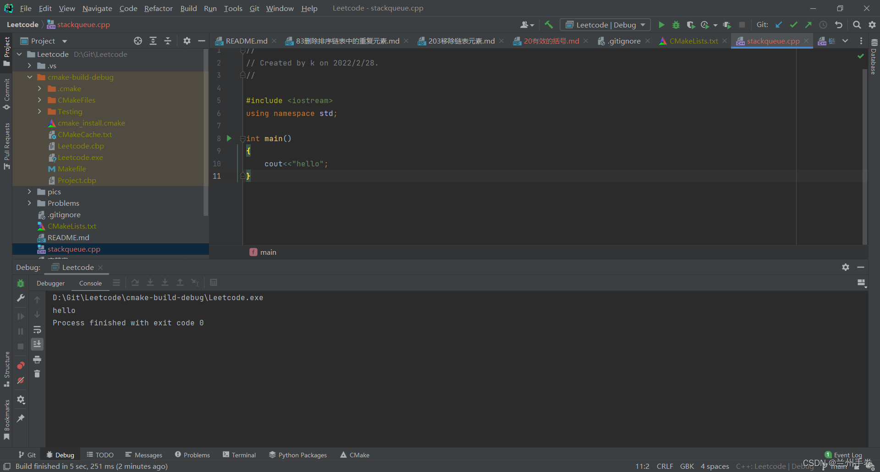The image size is (880, 472).
Task: Open IDE settings gear in toolbar
Action: [x=872, y=25]
